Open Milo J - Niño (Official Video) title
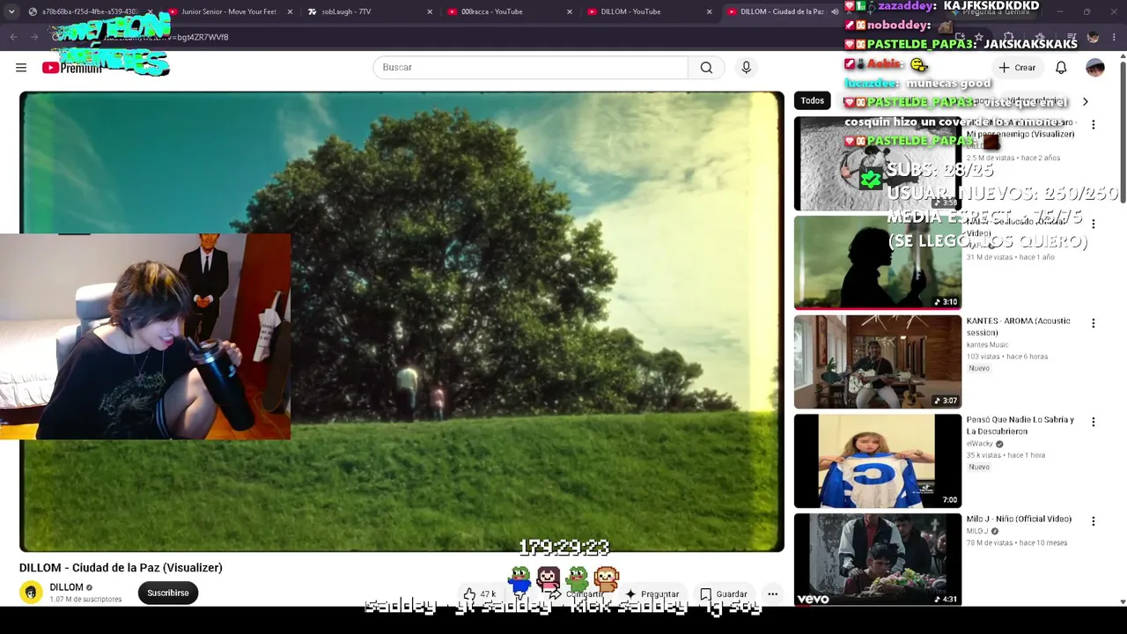The width and height of the screenshot is (1127, 634). click(1019, 520)
